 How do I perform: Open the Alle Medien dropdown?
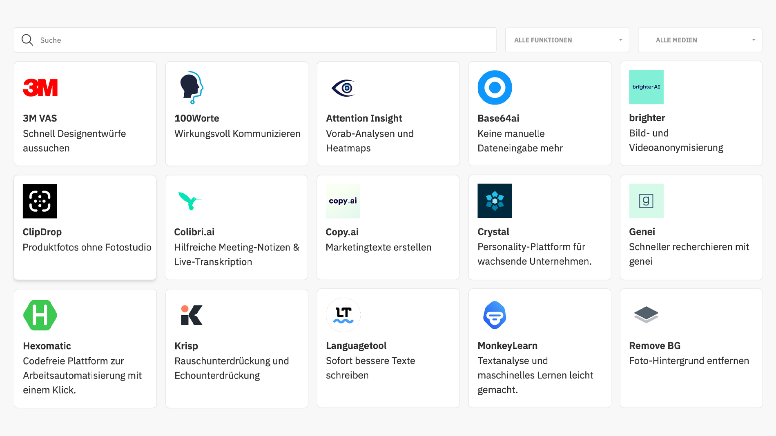pos(700,40)
